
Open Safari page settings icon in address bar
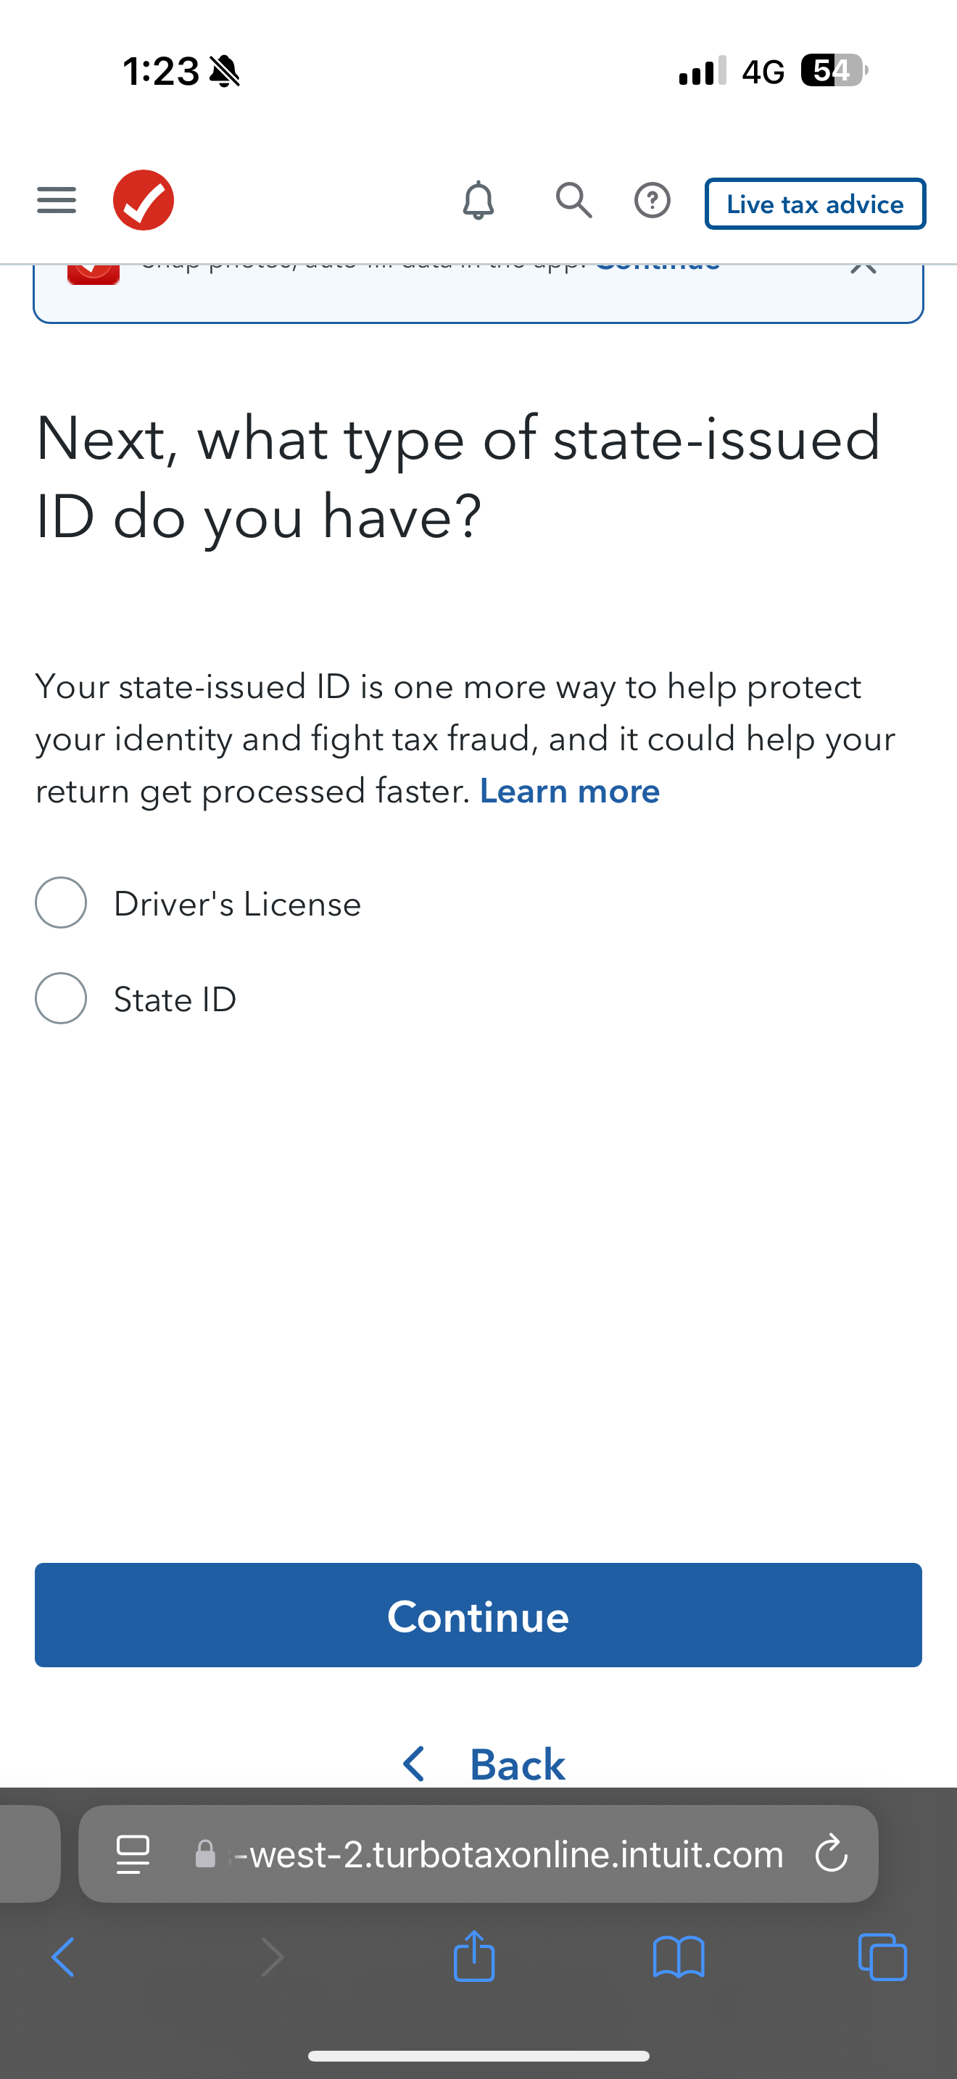tap(133, 1854)
